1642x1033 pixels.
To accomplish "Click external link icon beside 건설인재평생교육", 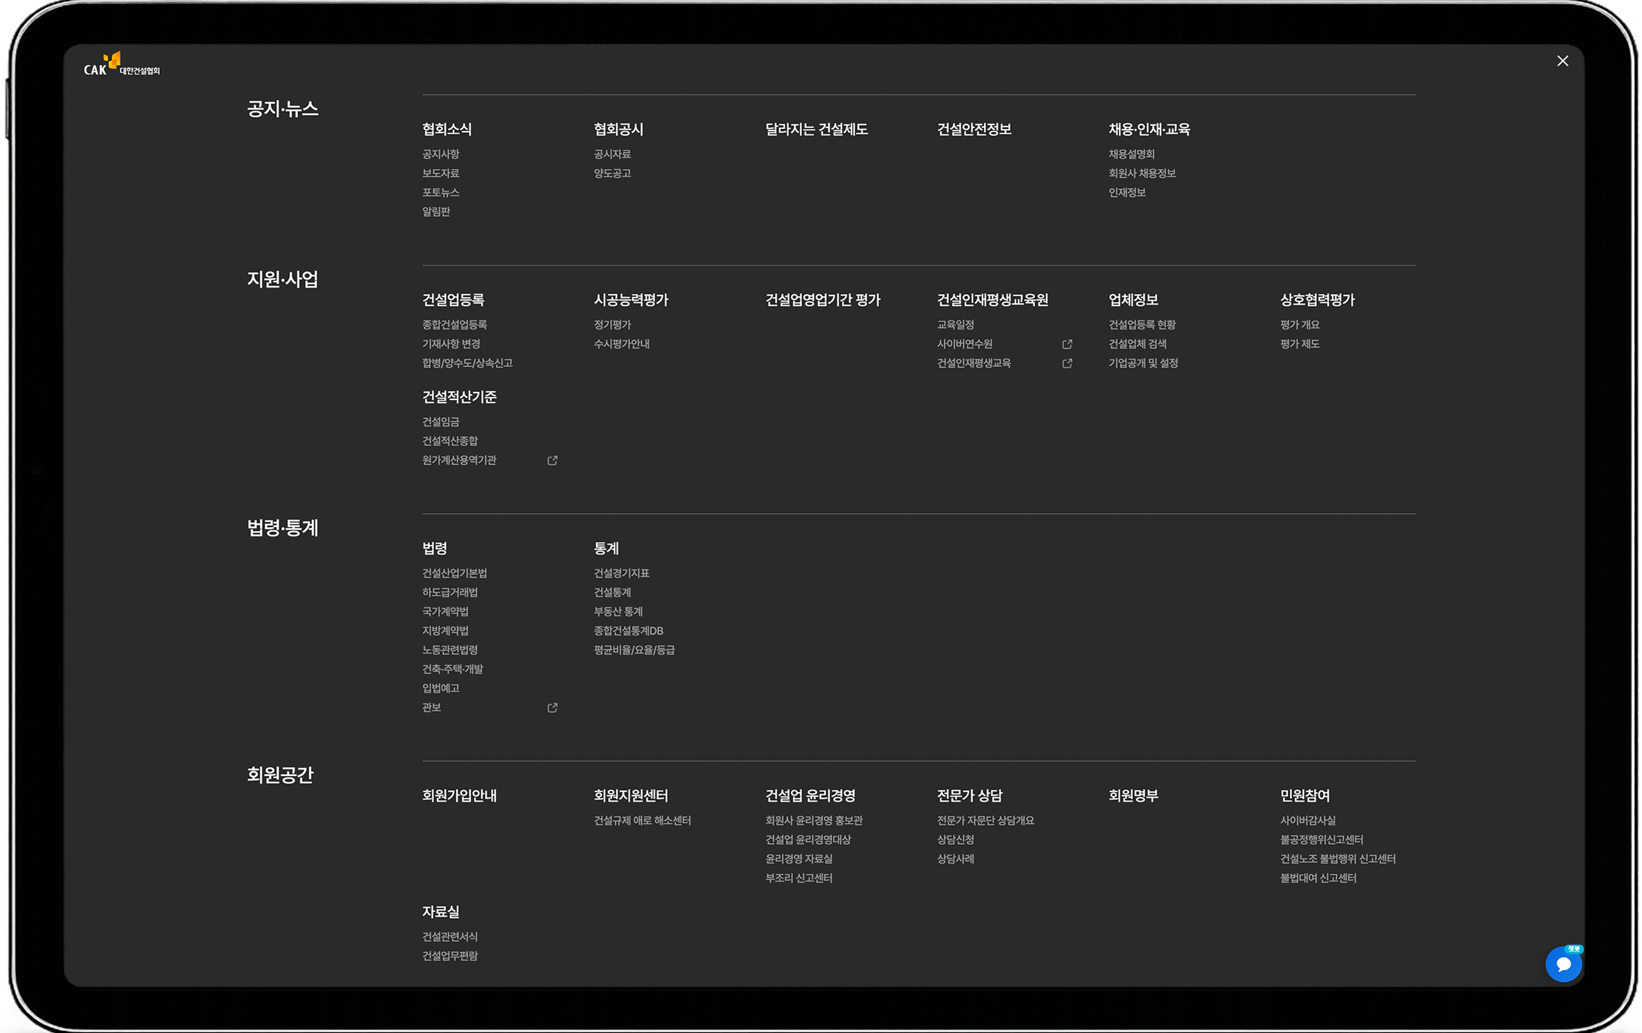I will click(1067, 364).
